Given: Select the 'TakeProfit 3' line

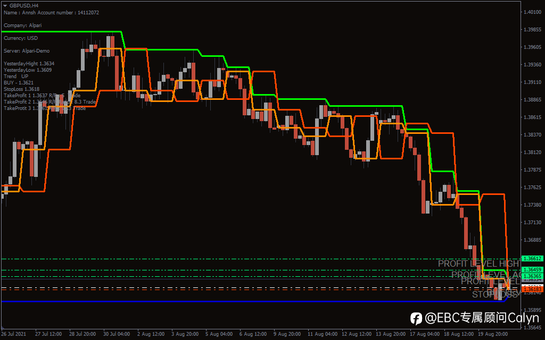Looking at the screenshot, I should [45, 108].
